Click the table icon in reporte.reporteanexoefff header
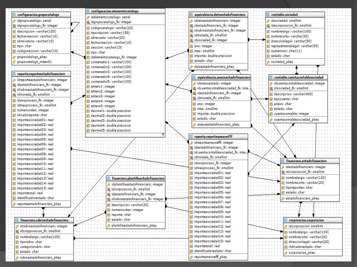The width and height of the screenshot is (357, 267). (x=191, y=137)
